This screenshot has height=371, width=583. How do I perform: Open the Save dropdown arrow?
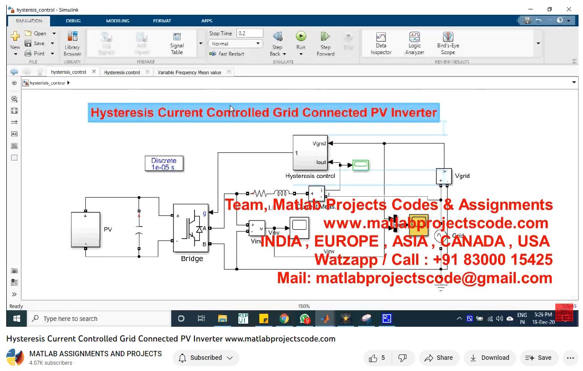[52, 43]
